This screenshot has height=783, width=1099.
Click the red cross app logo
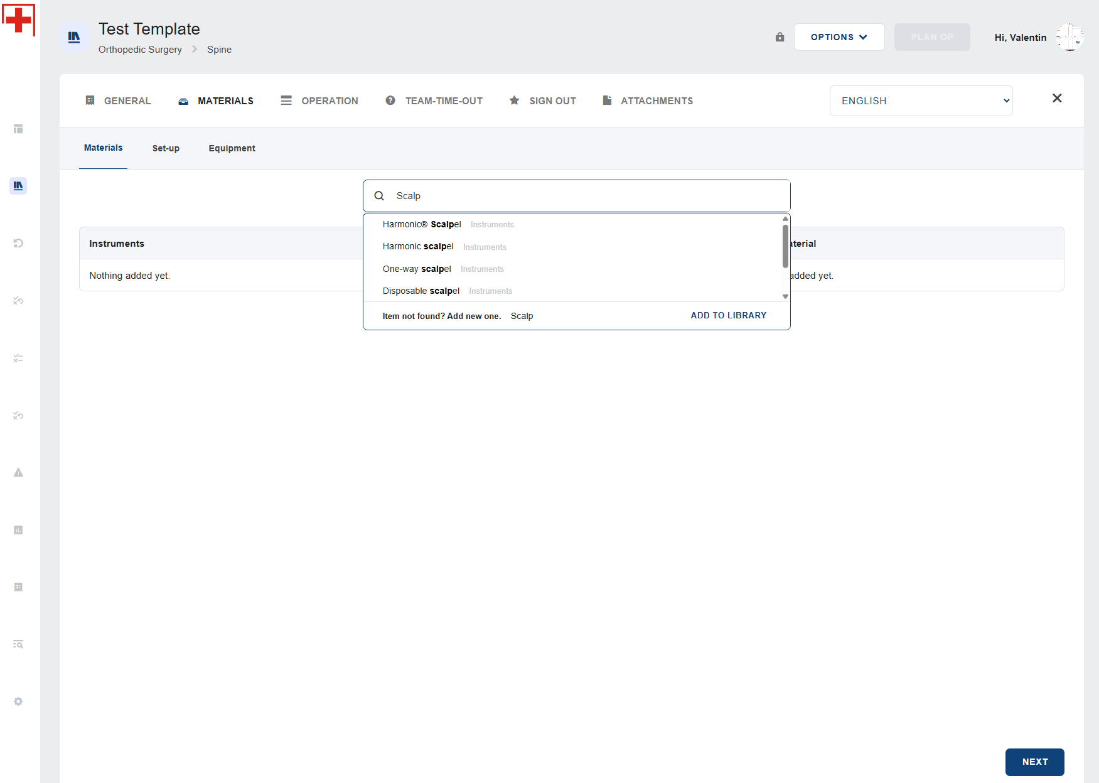point(18,19)
